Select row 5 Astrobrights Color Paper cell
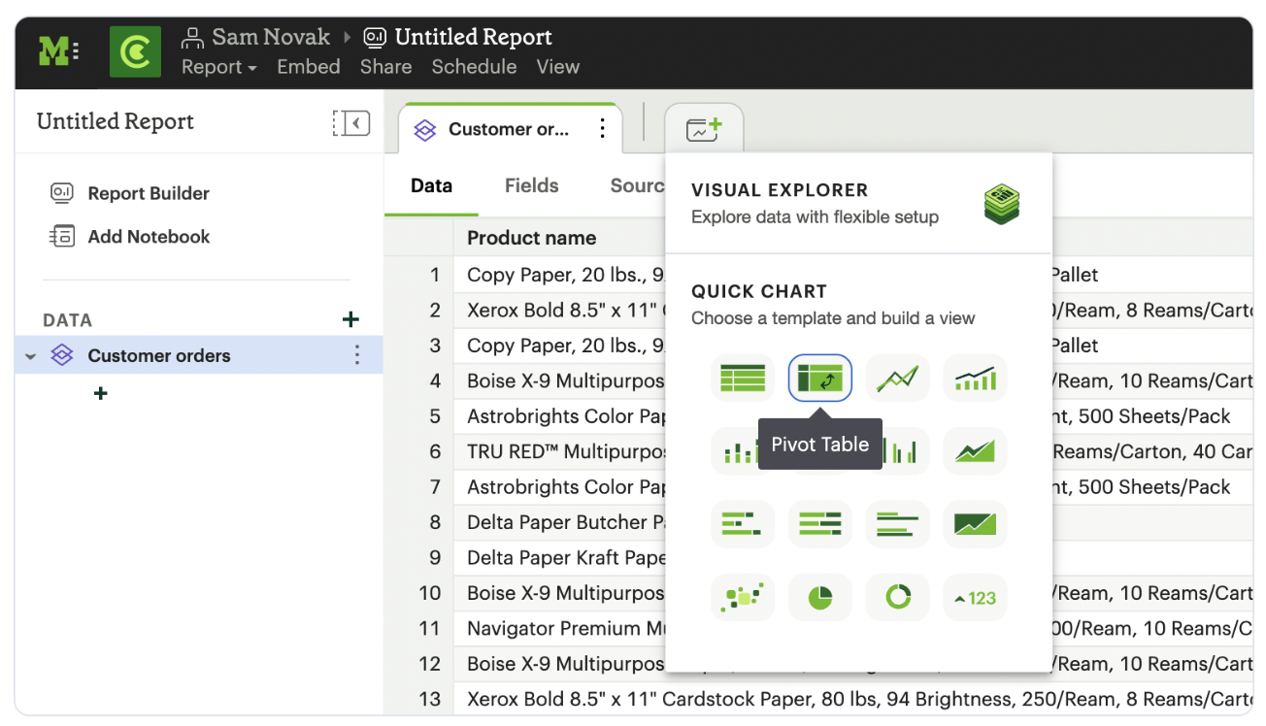 click(560, 416)
